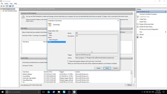Screen dimensions: 167x94
Task: Click the Help icon in Actions pane
Action: pyautogui.click(x=138, y=37)
